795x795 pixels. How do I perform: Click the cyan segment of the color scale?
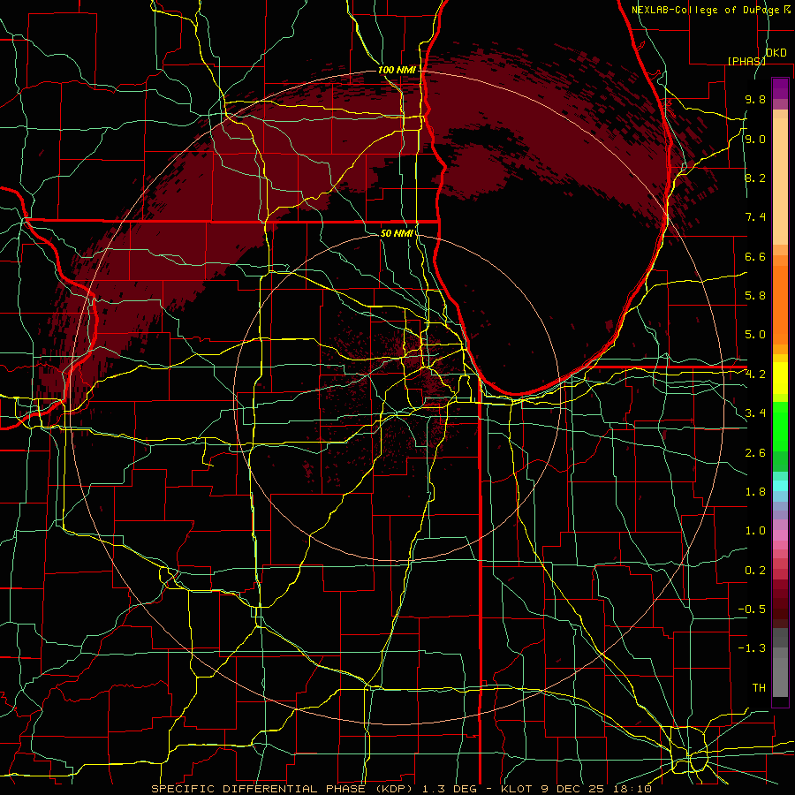780,486
